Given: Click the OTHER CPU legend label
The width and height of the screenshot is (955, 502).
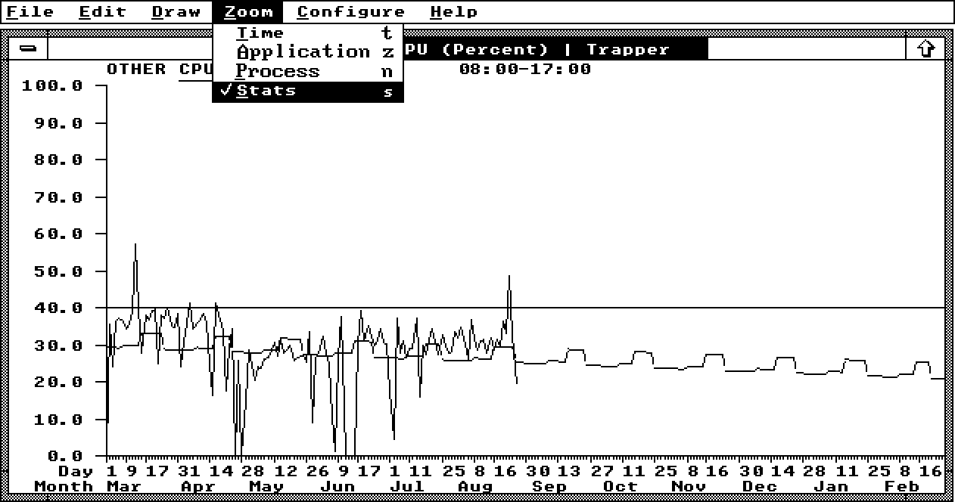Looking at the screenshot, I should click(x=158, y=69).
